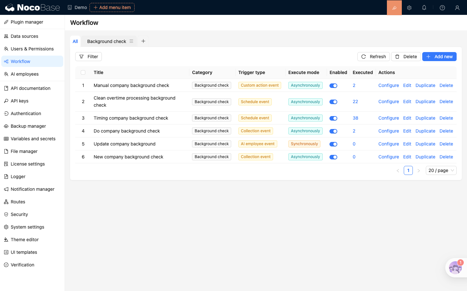
Task: Open executed count 38 link
Action: [x=355, y=118]
